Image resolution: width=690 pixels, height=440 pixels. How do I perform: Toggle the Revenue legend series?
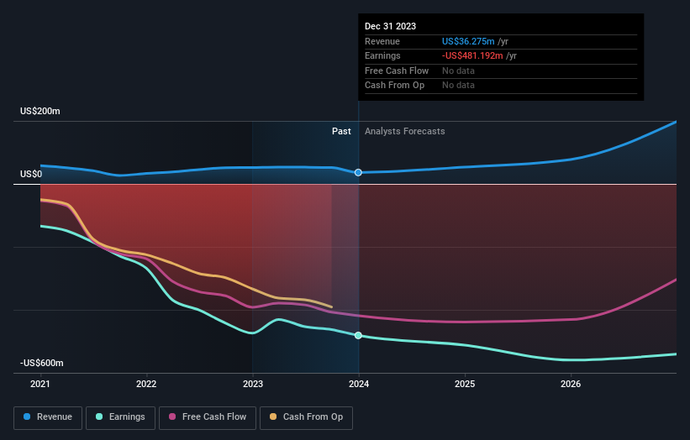tap(48, 417)
